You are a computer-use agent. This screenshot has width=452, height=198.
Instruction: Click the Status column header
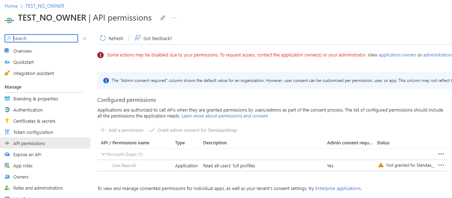[383, 143]
